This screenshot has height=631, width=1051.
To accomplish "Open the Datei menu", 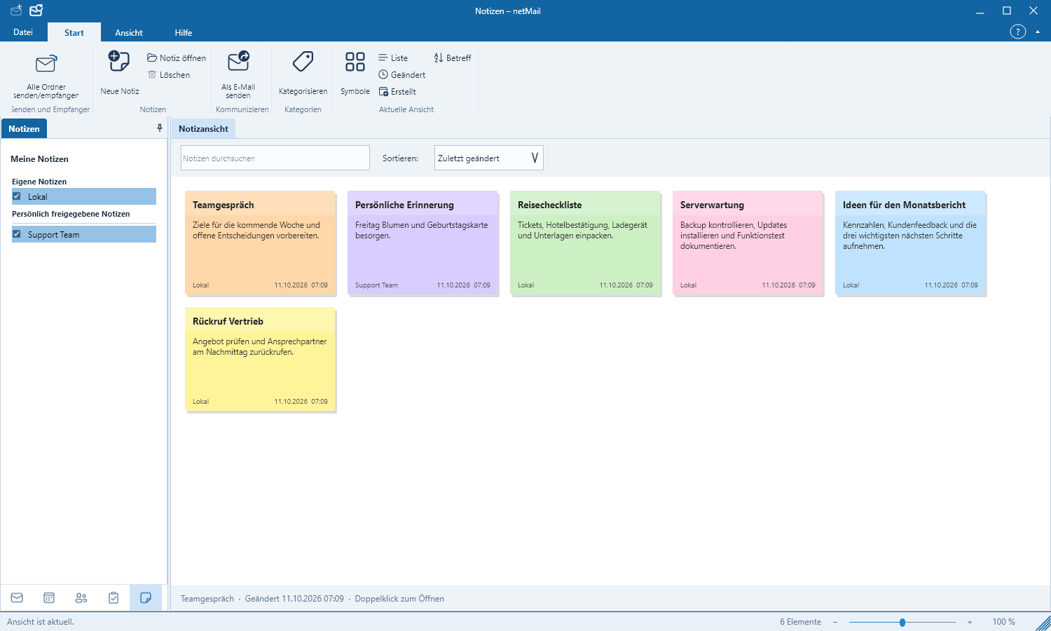I will (x=23, y=32).
